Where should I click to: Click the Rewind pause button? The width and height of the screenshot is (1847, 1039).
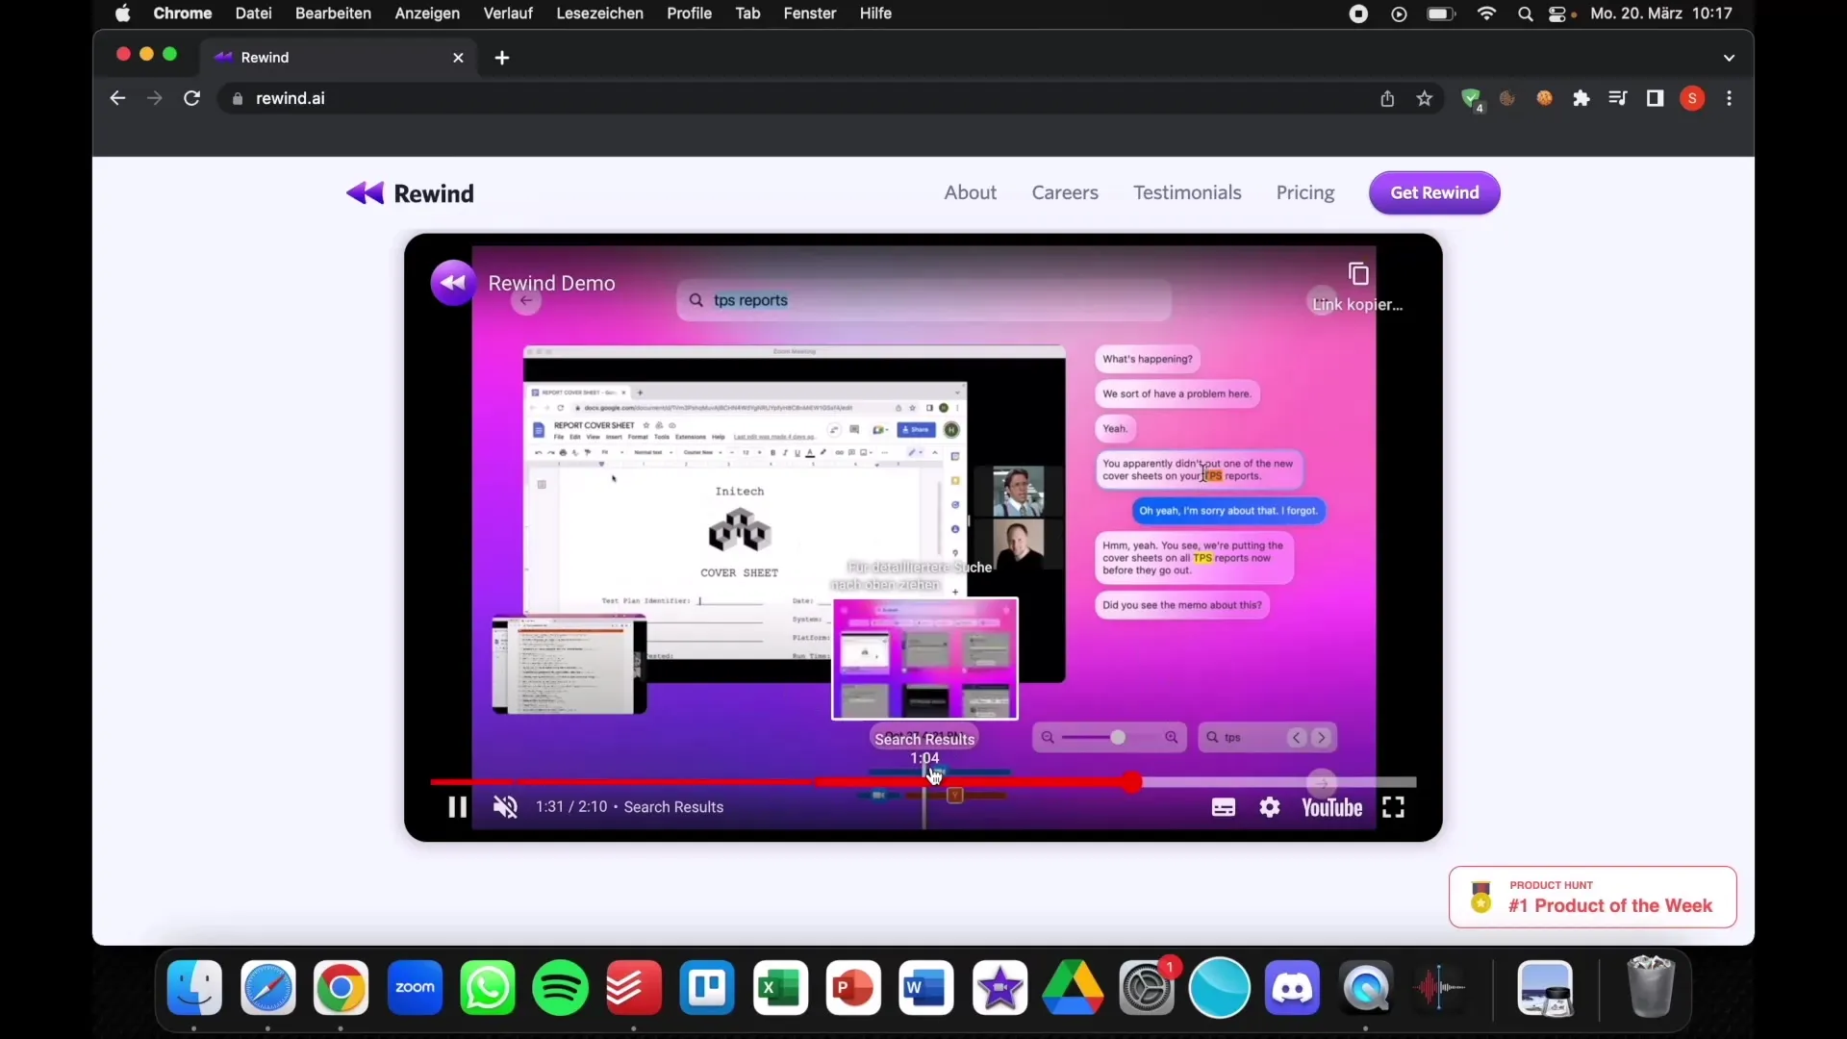[x=457, y=807]
